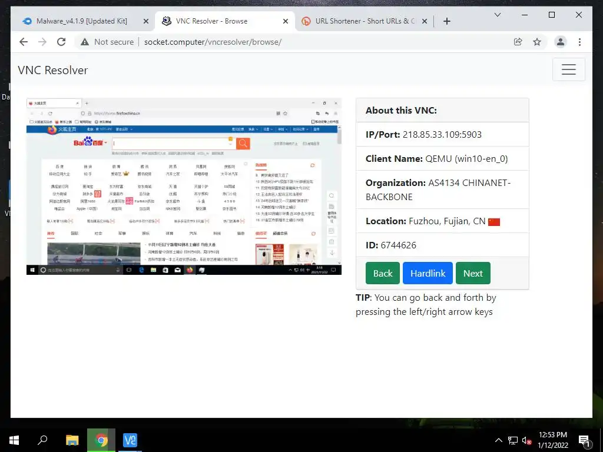
Task: Toggle the VNC Resolver hamburger navigation menu
Action: 568,69
